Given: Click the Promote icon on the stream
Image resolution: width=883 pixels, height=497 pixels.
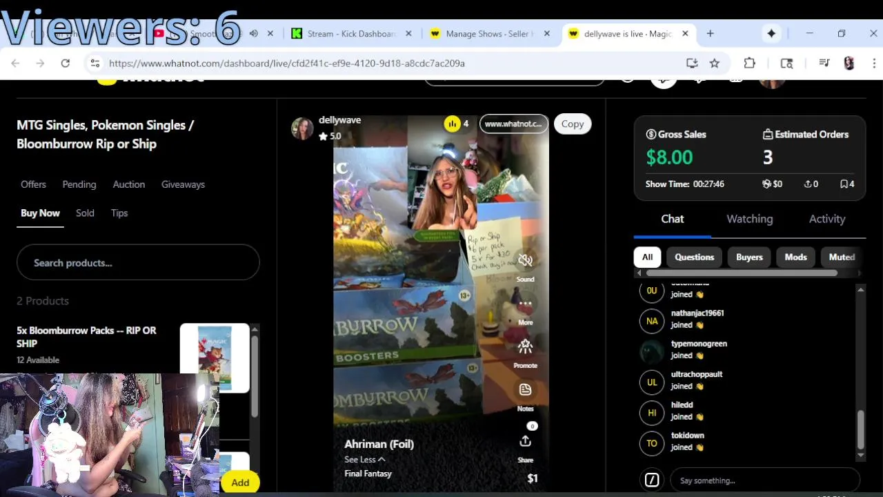Looking at the screenshot, I should point(525,347).
